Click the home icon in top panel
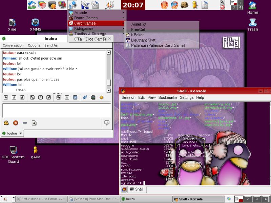Image resolution: width=271 pixels, height=203 pixels. pyautogui.click(x=32, y=5)
